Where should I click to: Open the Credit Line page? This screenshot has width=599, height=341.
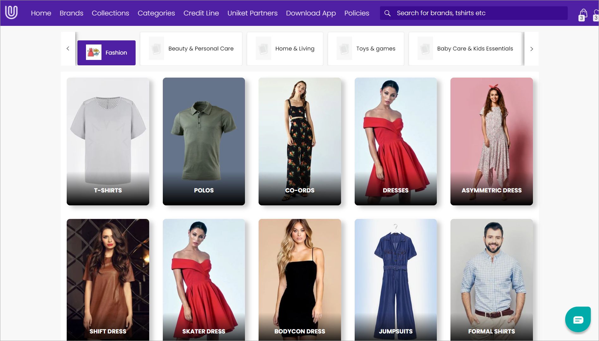coord(201,13)
